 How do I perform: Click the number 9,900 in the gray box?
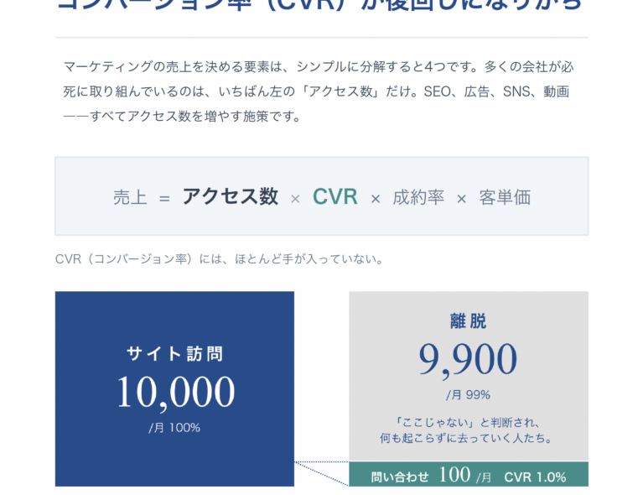point(468,360)
